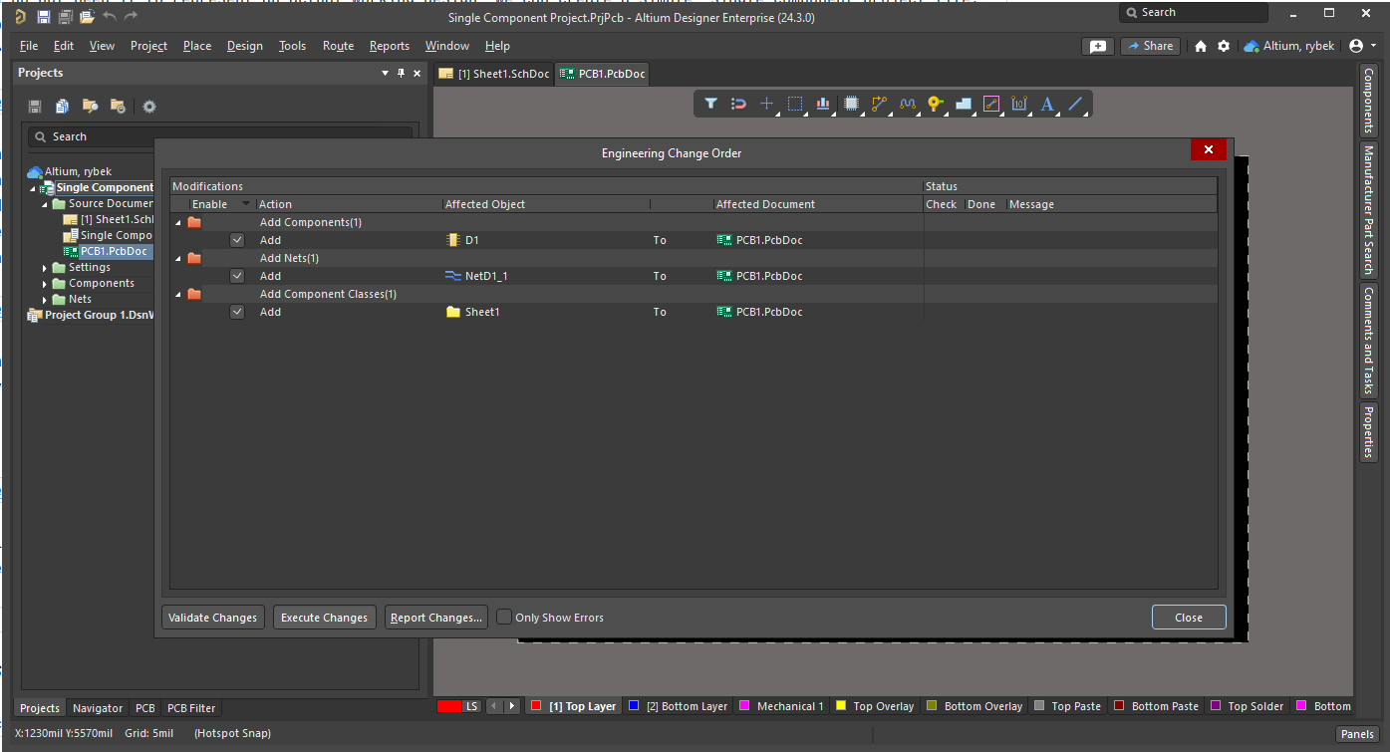Select the Move objects crosshair tool
Image resolution: width=1390 pixels, height=752 pixels.
click(x=766, y=104)
